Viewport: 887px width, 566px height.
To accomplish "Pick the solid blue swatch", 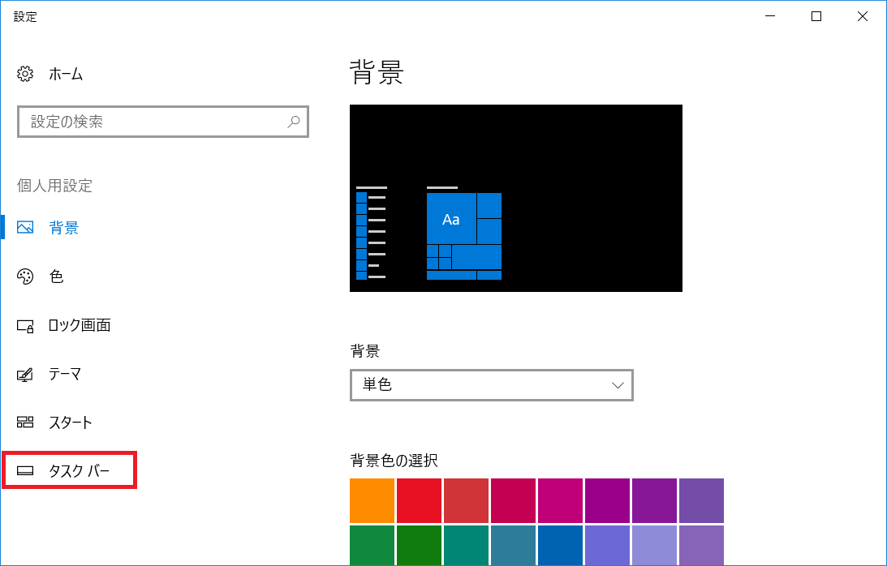I will point(560,545).
